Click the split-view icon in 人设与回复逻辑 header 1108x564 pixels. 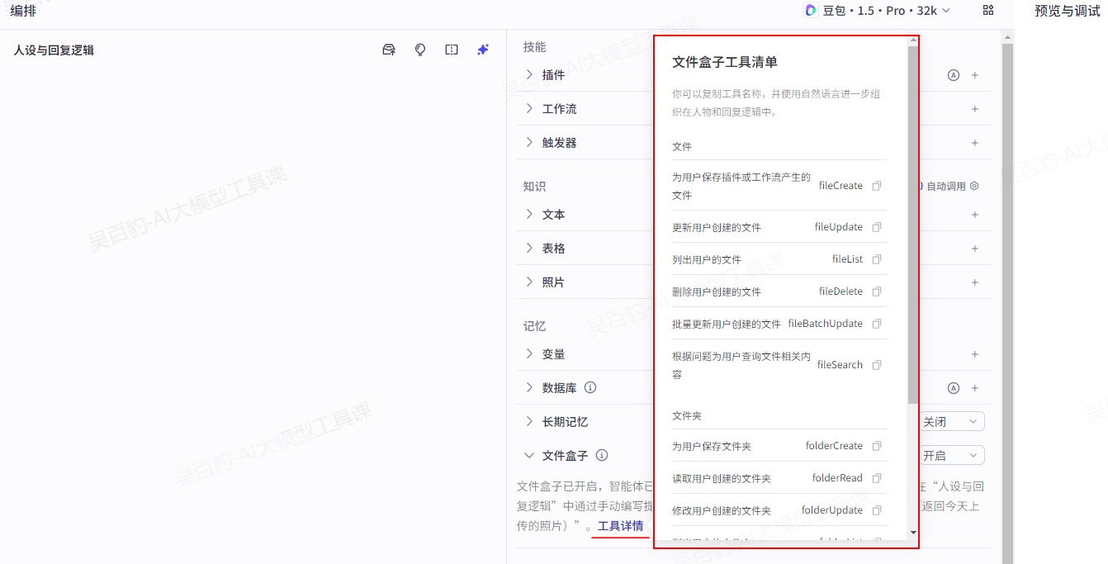click(x=452, y=50)
